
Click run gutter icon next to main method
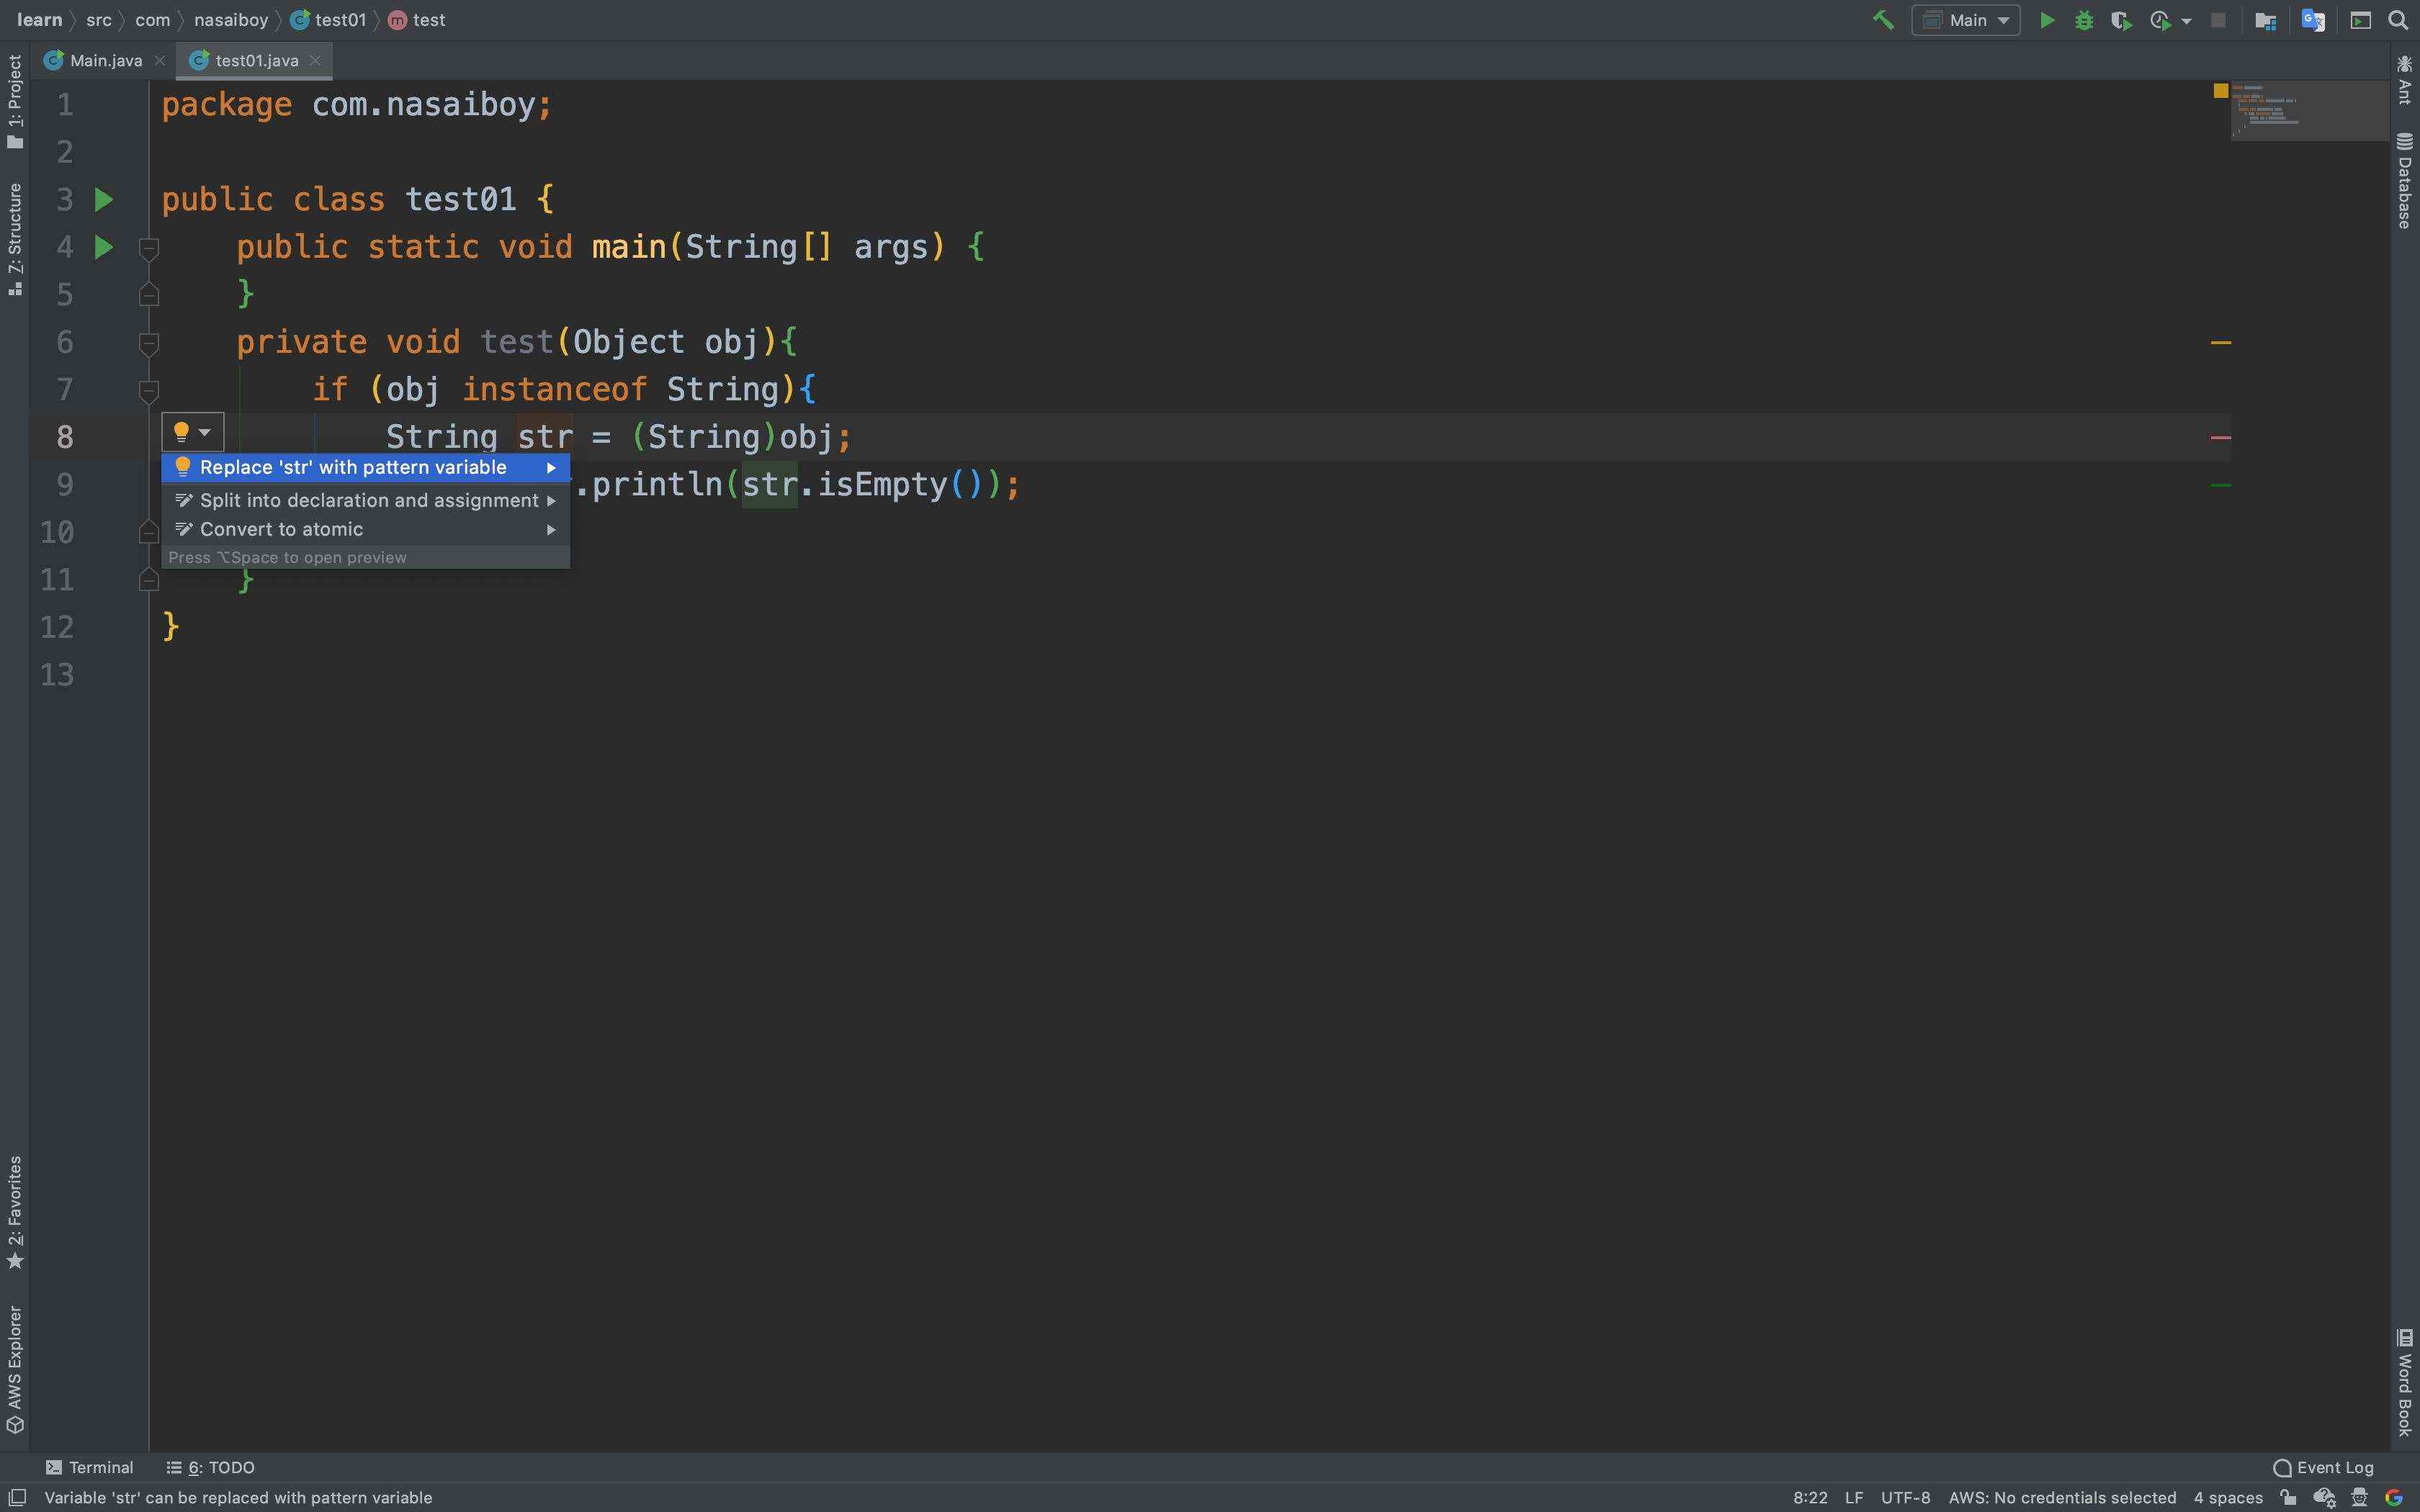coord(103,247)
